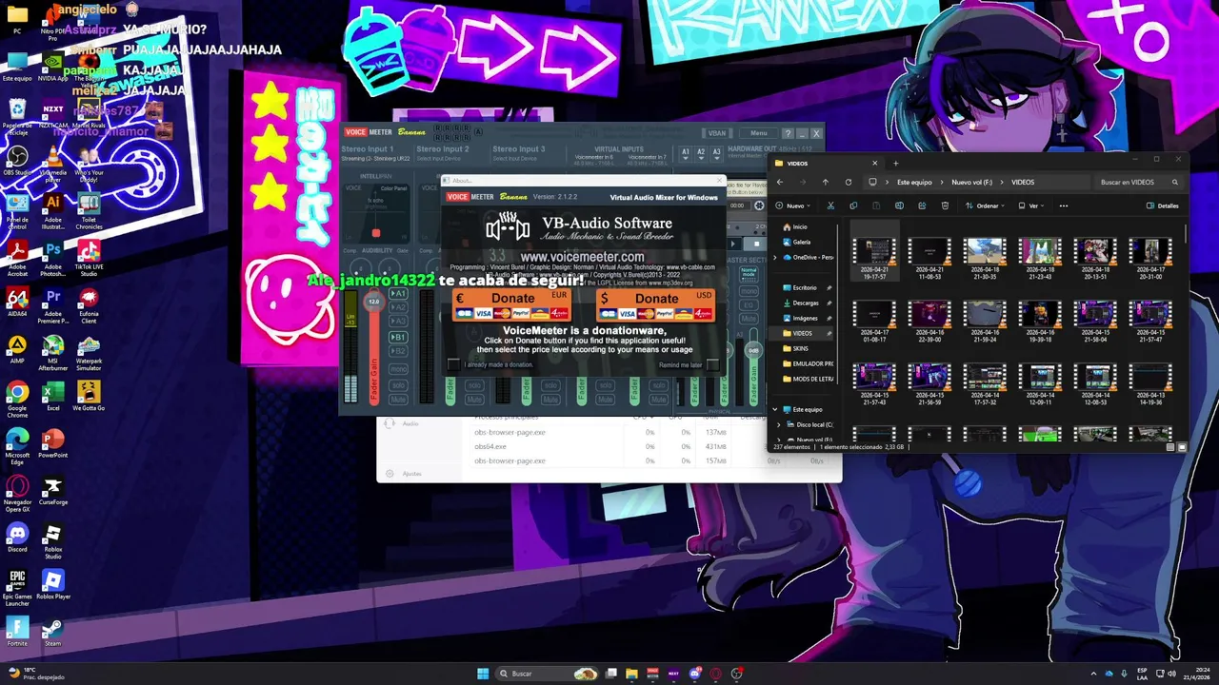Open Voicemeeter Menu button
The image size is (1219, 685).
coord(758,133)
